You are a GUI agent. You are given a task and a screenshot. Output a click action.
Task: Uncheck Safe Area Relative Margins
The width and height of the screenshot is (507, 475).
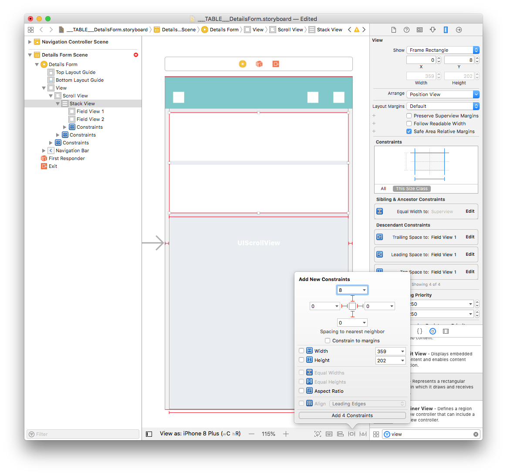[409, 131]
